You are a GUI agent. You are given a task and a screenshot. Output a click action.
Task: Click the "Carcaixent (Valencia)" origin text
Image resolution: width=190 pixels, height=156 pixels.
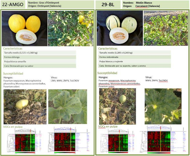click(147, 6)
